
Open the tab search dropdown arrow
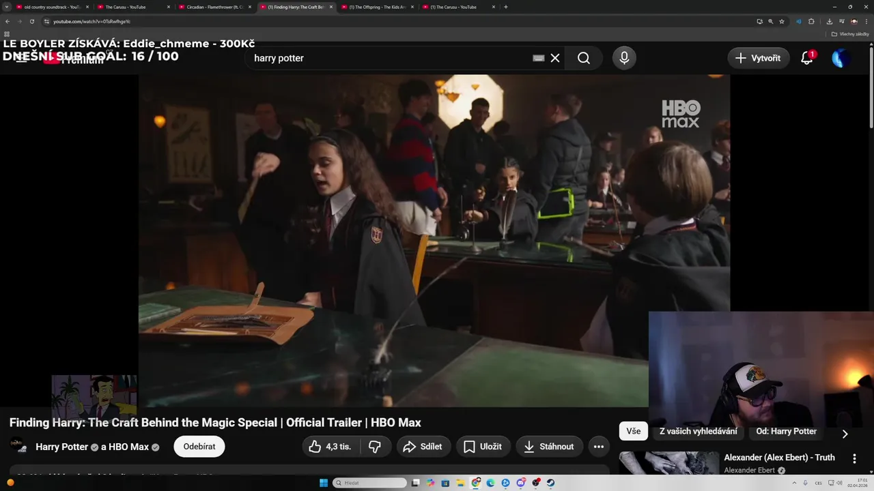(x=7, y=7)
